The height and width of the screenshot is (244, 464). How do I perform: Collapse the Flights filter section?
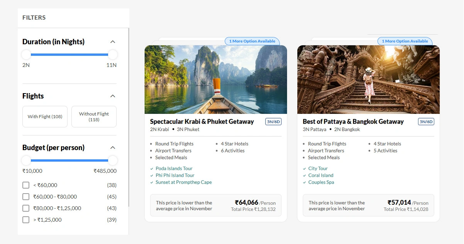112,96
